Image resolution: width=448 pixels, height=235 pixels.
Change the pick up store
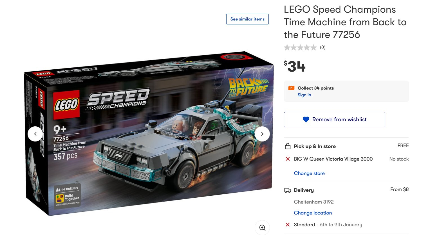309,173
